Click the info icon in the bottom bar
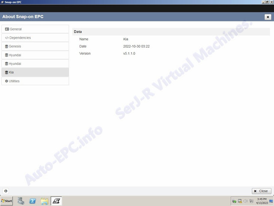This screenshot has width=274, height=206. click(6, 191)
